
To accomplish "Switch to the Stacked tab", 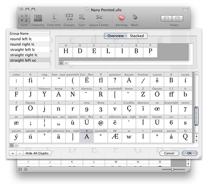I will [x=137, y=36].
